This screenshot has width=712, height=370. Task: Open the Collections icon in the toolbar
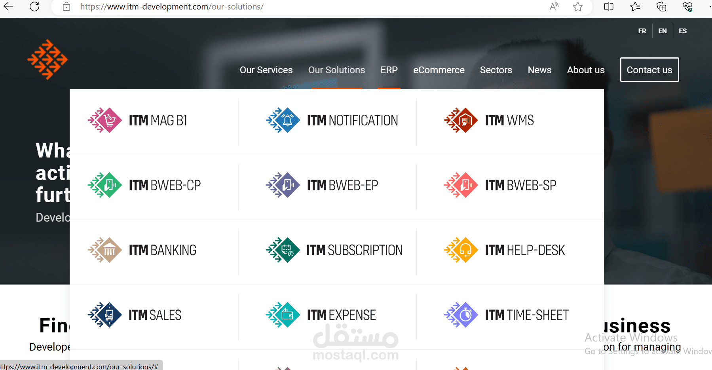coord(661,7)
